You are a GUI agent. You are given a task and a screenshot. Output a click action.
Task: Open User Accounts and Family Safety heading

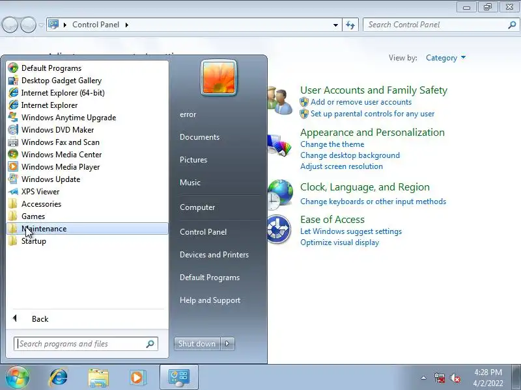pyautogui.click(x=374, y=90)
